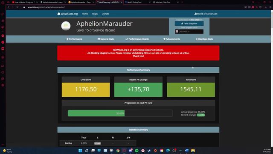
Task: Click the red ad-blocking notice banner
Action: (138, 53)
